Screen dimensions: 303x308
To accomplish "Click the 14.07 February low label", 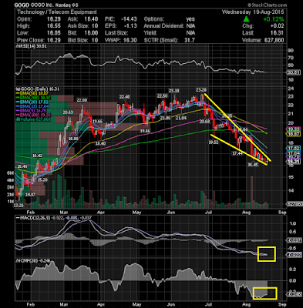I will coord(30,195).
